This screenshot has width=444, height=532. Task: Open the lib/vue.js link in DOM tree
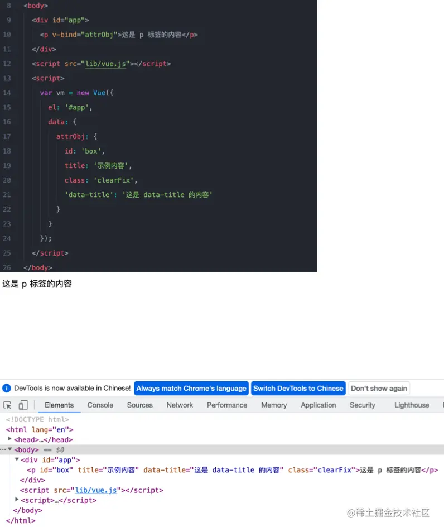pyautogui.click(x=95, y=490)
